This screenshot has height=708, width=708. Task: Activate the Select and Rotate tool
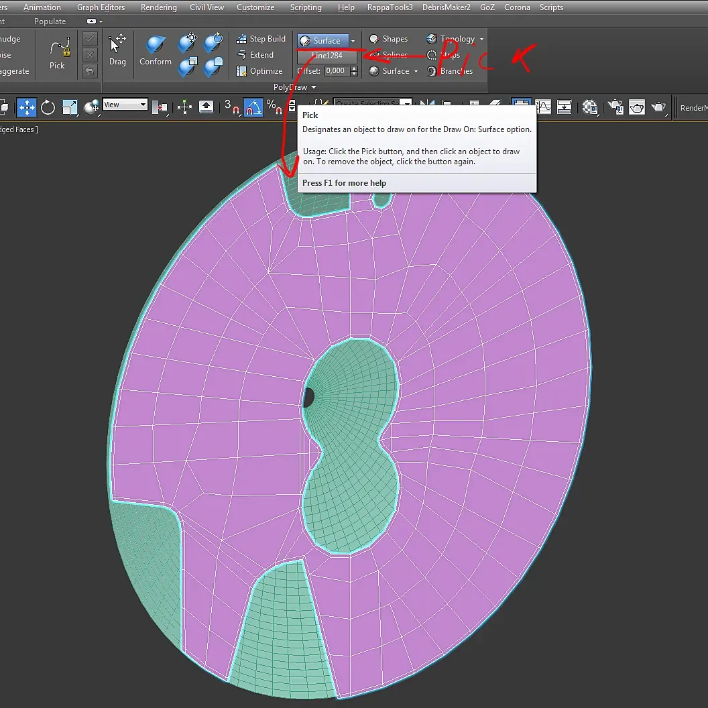coord(48,107)
